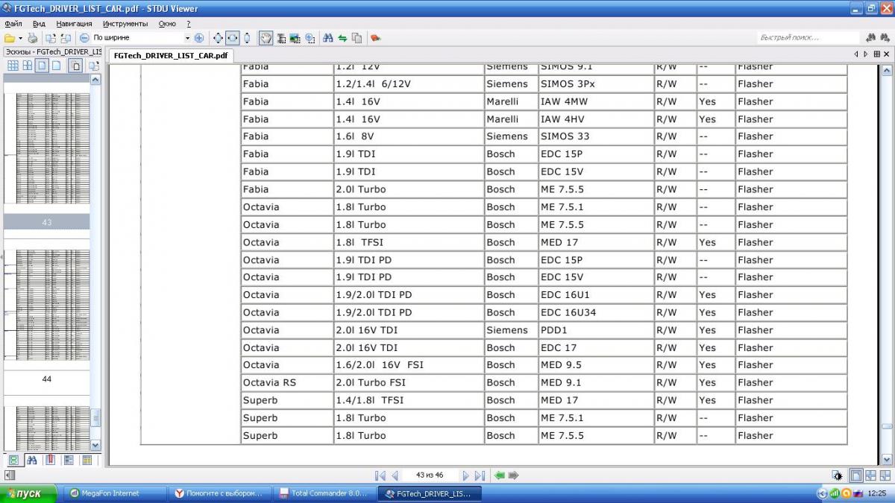Click the Open file folder icon

pos(10,37)
